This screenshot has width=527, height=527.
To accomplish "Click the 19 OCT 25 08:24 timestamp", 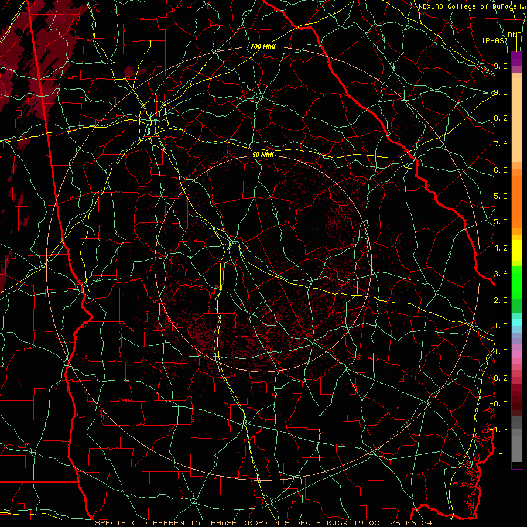I will [392, 523].
